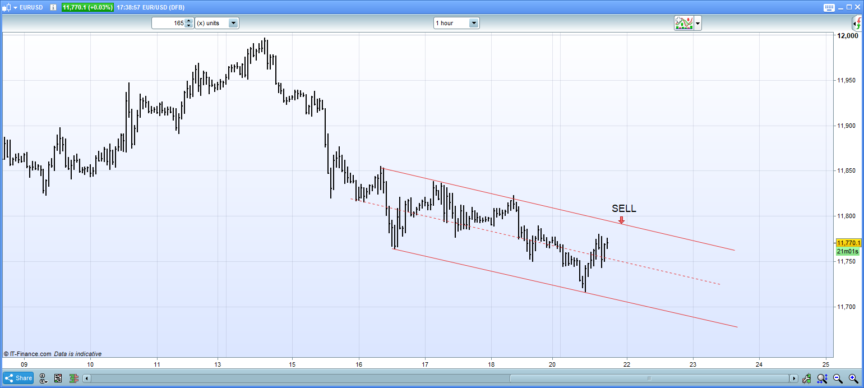
Task: Click the 21m01s countdown timer label
Action: 848,252
